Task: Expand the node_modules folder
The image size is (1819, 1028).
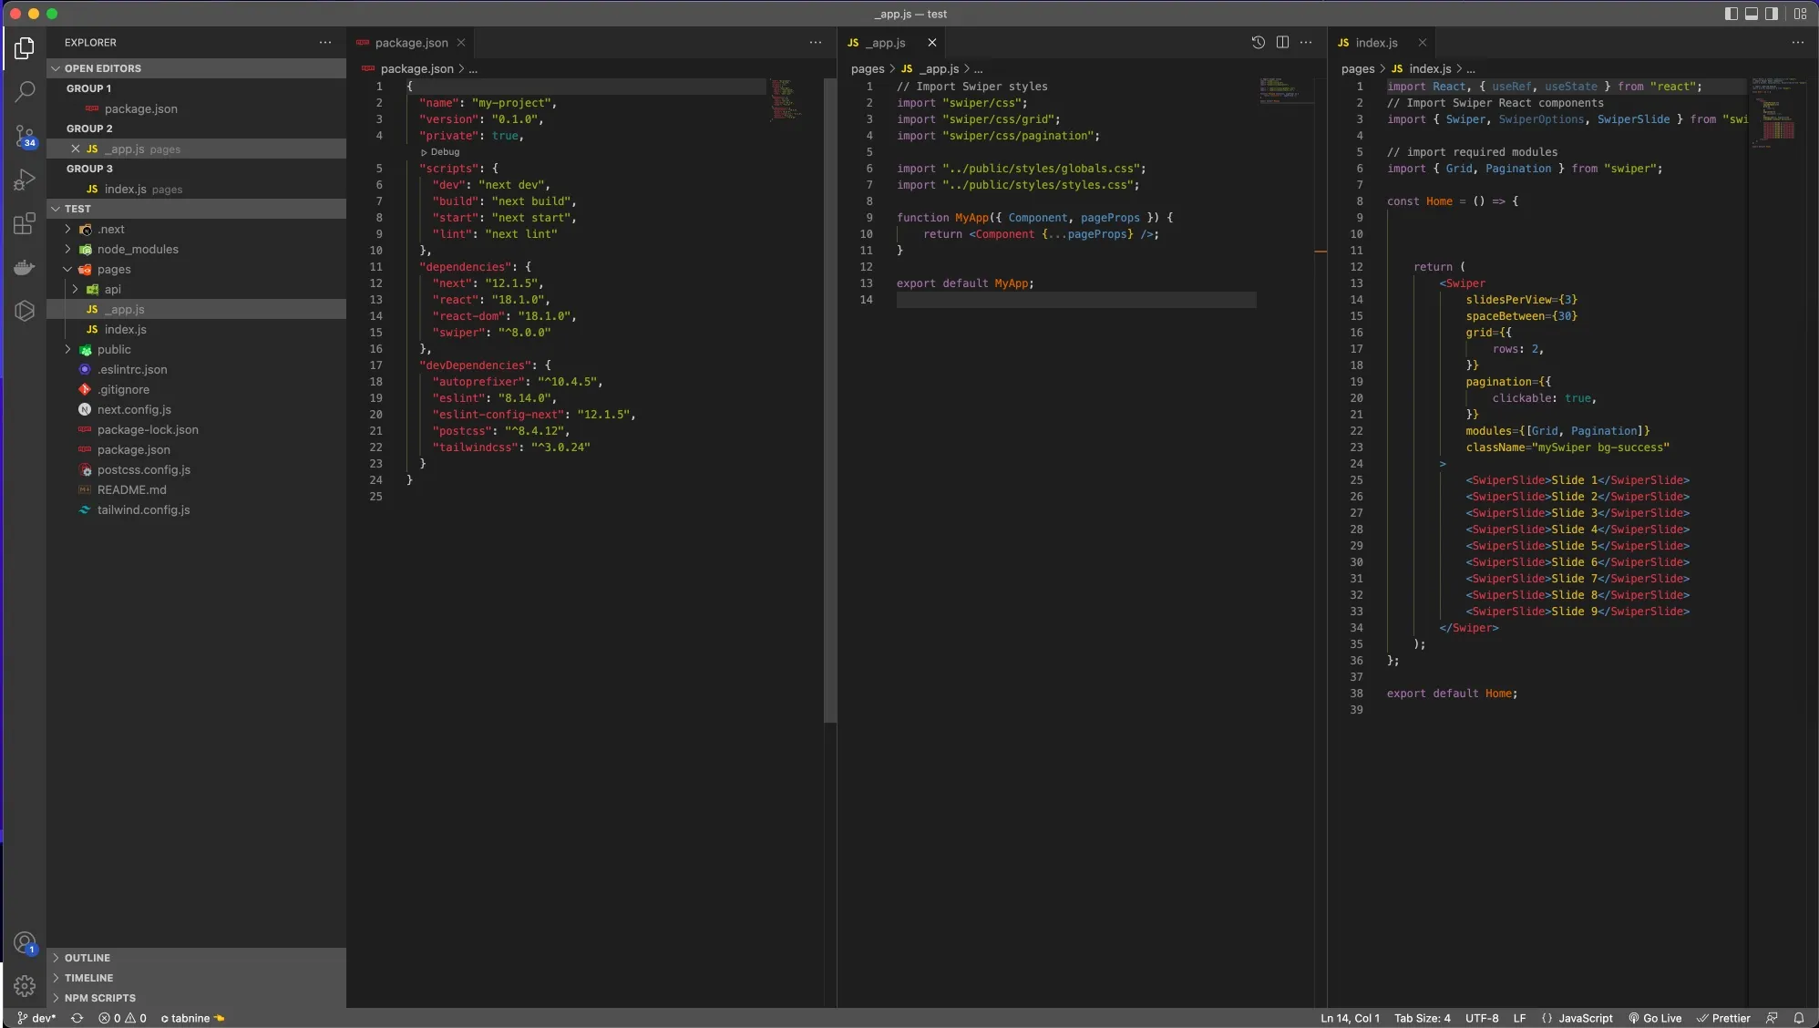Action: [137, 249]
